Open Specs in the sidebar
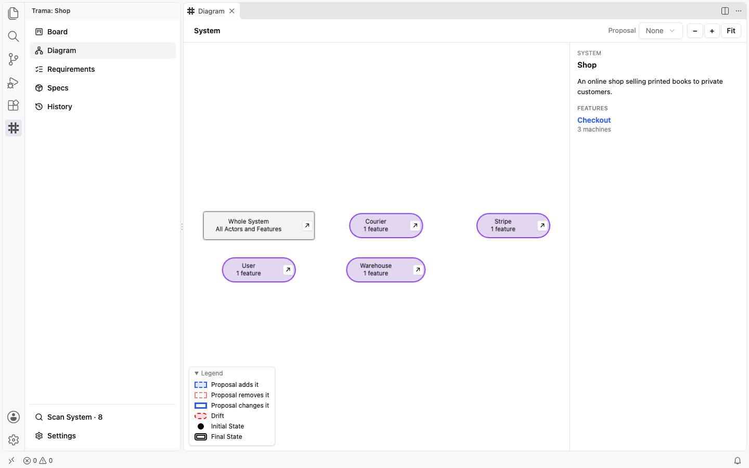This screenshot has width=749, height=468. point(103,88)
